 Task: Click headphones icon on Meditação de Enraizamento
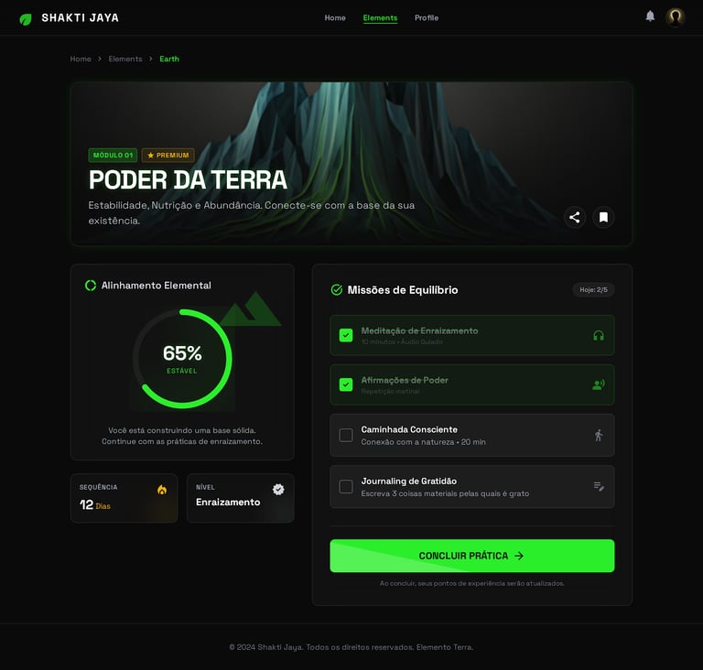(599, 335)
